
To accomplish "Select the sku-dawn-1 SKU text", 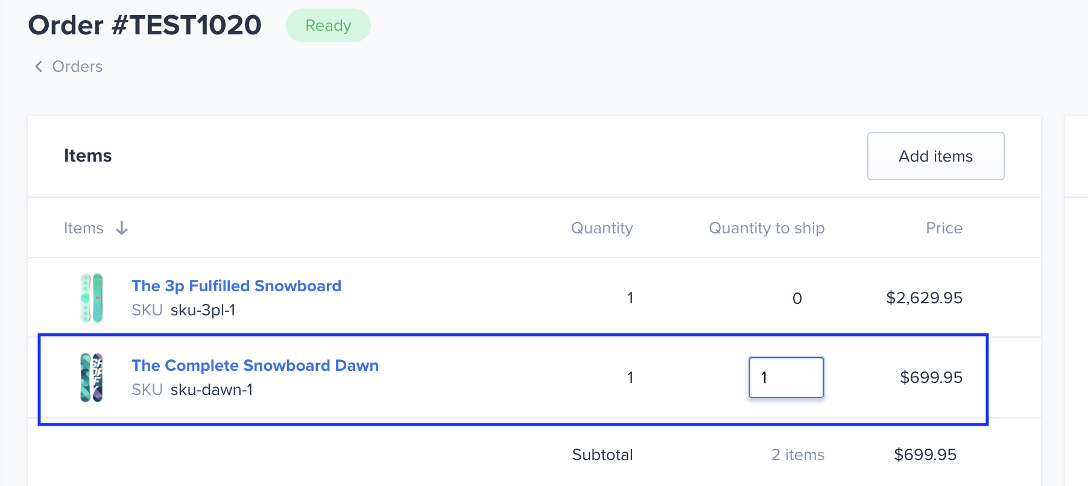I will (x=211, y=390).
